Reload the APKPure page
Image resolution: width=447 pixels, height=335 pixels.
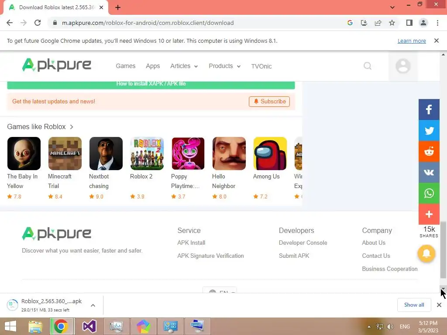tap(38, 23)
